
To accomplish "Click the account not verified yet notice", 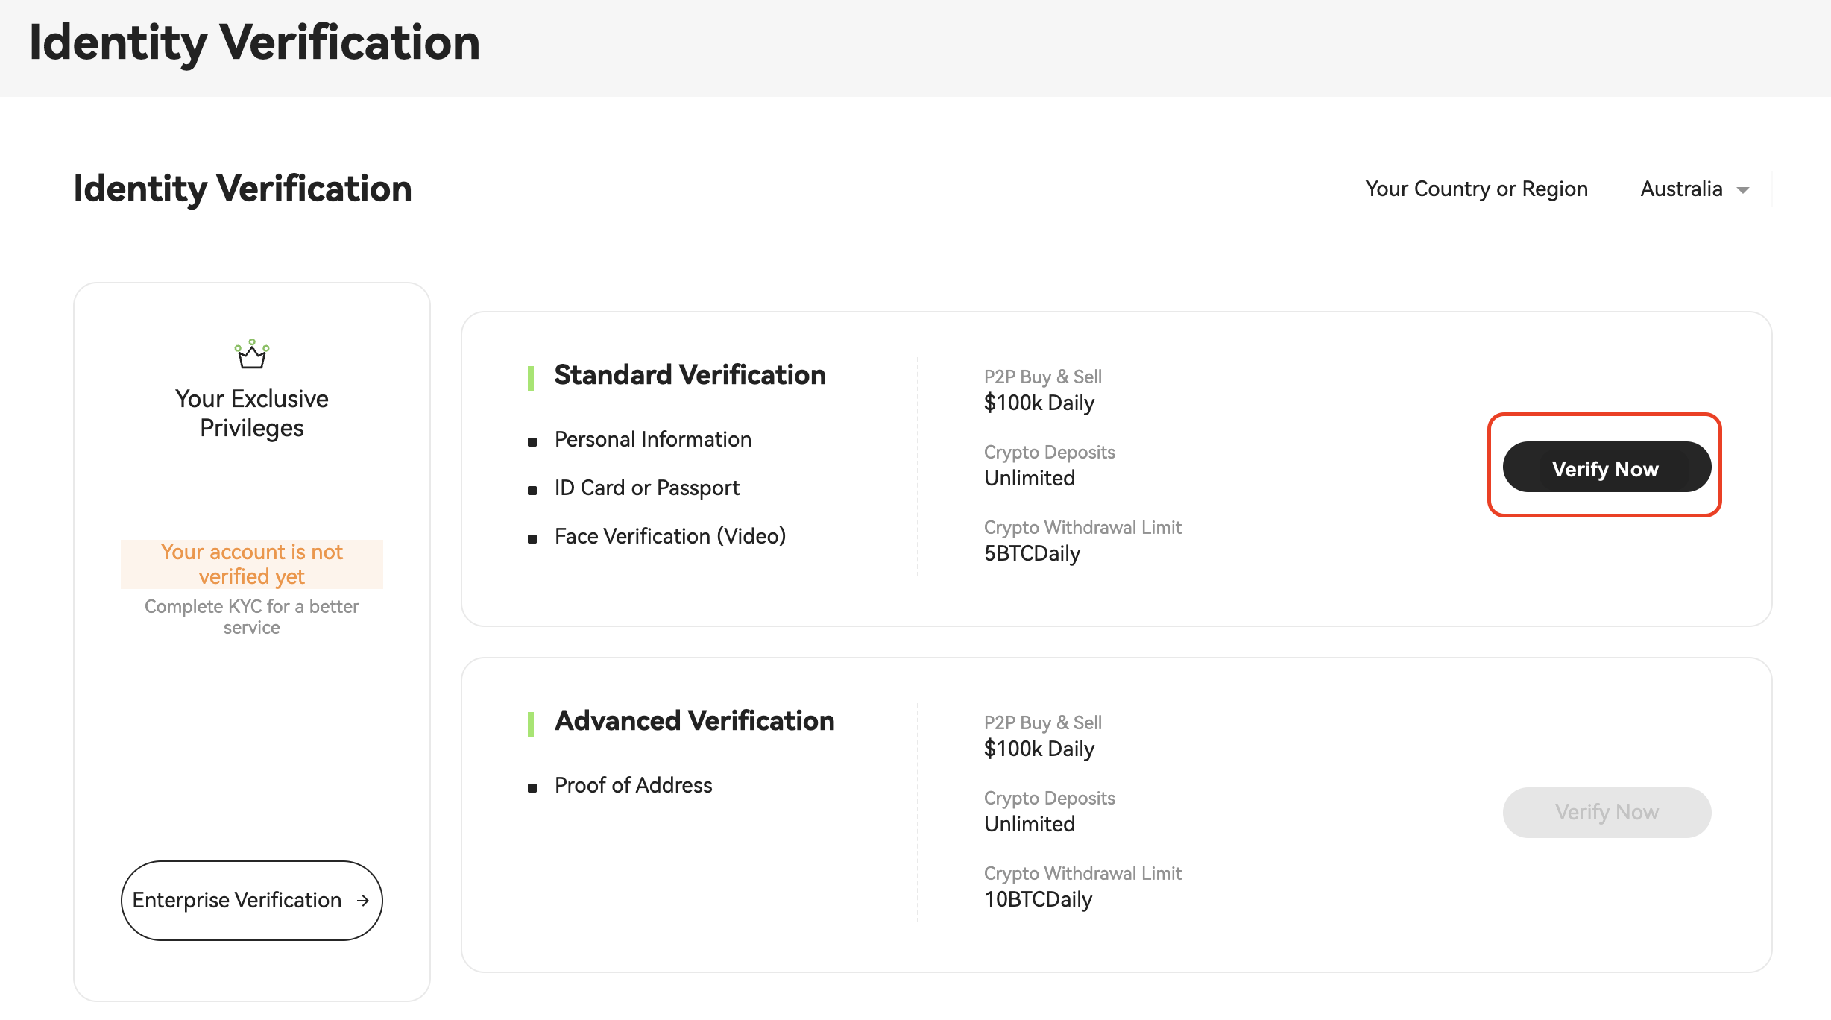I will click(x=252, y=564).
